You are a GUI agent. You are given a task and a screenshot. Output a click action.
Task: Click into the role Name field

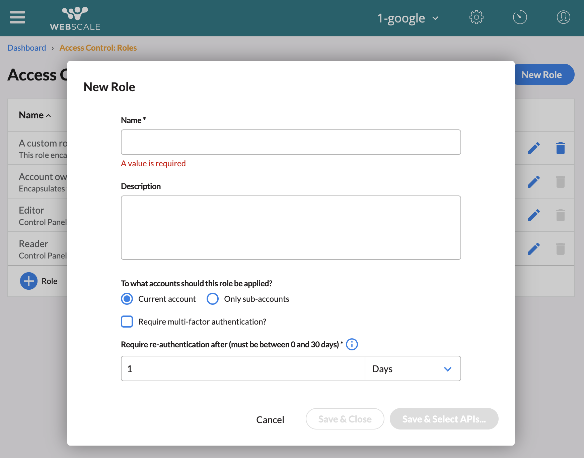click(291, 142)
